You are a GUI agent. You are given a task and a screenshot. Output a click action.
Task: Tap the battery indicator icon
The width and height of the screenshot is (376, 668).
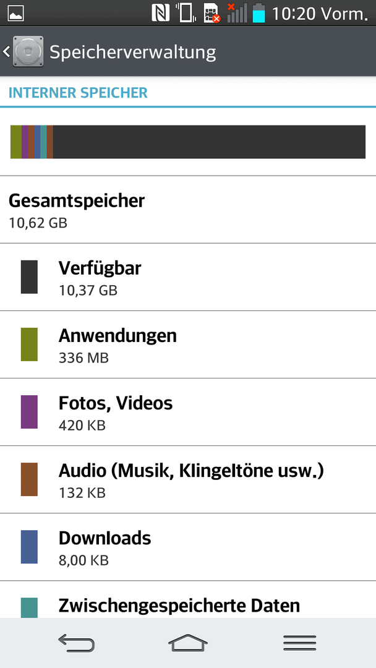click(x=258, y=13)
